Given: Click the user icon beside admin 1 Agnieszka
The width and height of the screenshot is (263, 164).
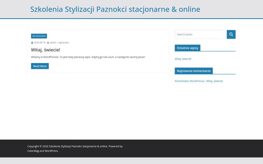Looking at the screenshot, I should 48,43.
